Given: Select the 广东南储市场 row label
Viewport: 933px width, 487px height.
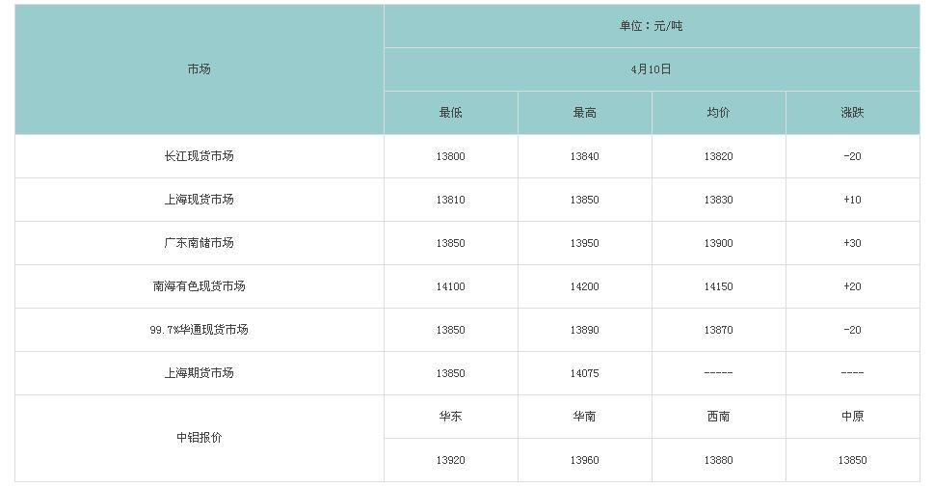Looking at the screenshot, I should pyautogui.click(x=199, y=243).
